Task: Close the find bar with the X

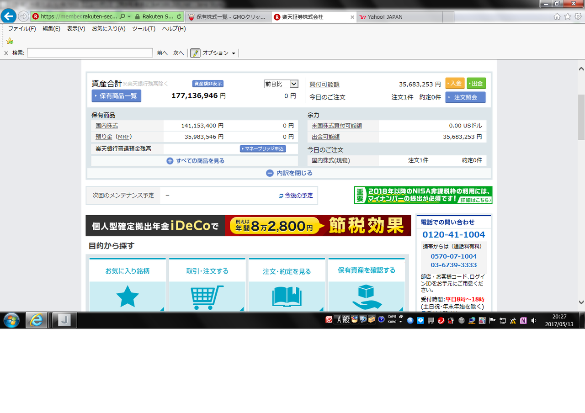Action: point(6,53)
